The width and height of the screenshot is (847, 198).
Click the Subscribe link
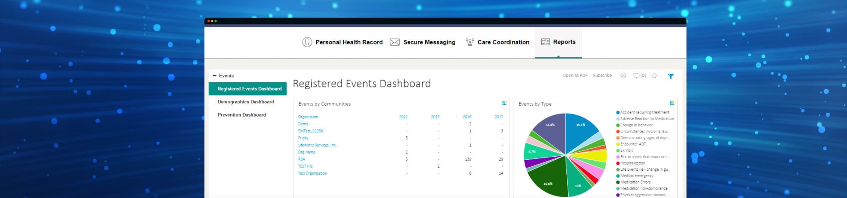point(602,76)
